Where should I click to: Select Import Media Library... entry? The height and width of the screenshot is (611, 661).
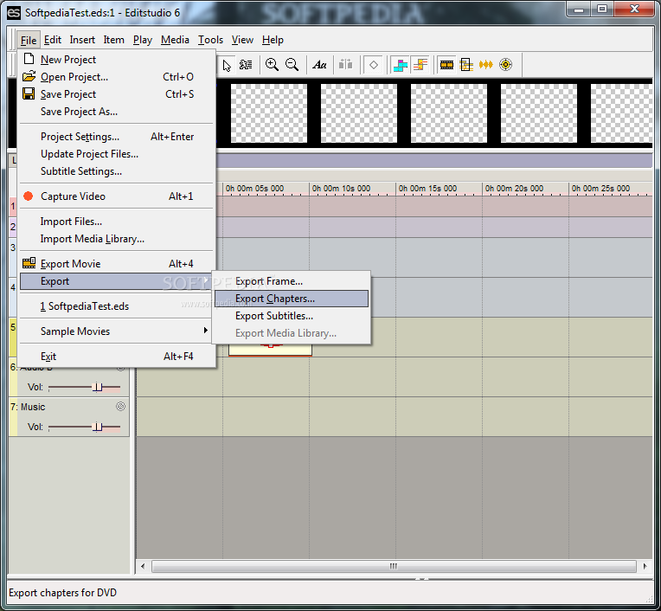point(116,239)
